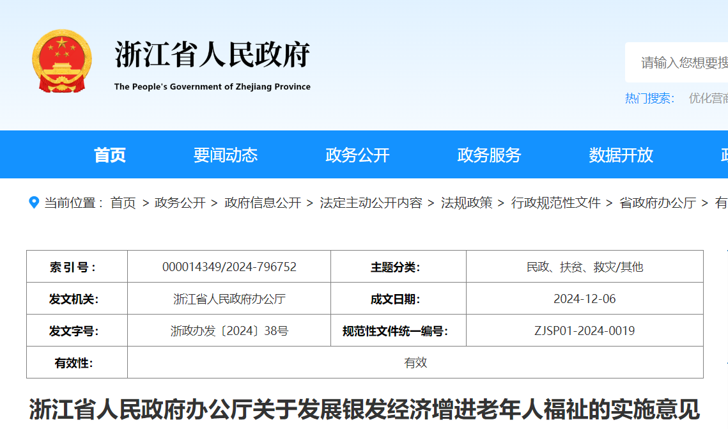Click the 当前位置 breadcrumb label
The image size is (728, 429).
coord(74,203)
